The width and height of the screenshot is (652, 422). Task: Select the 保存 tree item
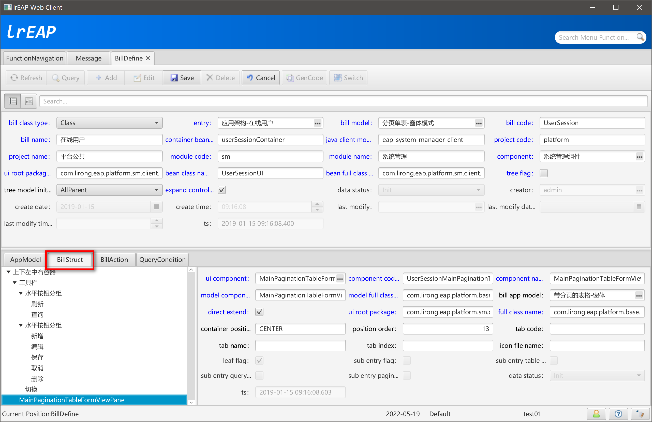click(x=37, y=357)
